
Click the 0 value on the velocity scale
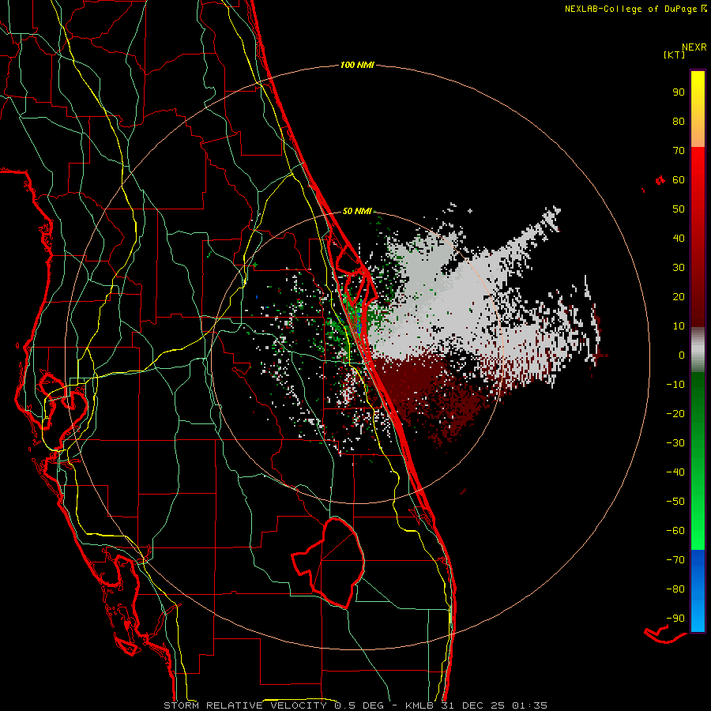[682, 355]
